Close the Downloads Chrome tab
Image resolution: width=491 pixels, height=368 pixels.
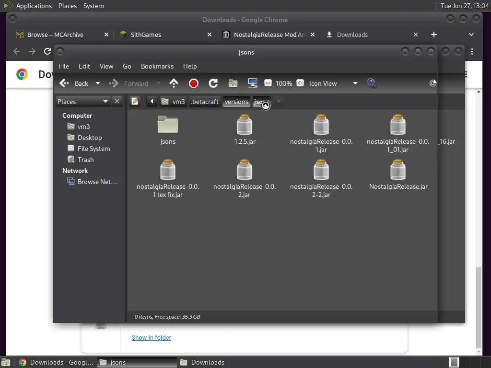(x=416, y=34)
